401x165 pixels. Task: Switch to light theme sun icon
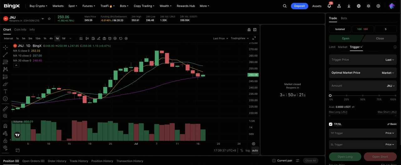[368, 6]
